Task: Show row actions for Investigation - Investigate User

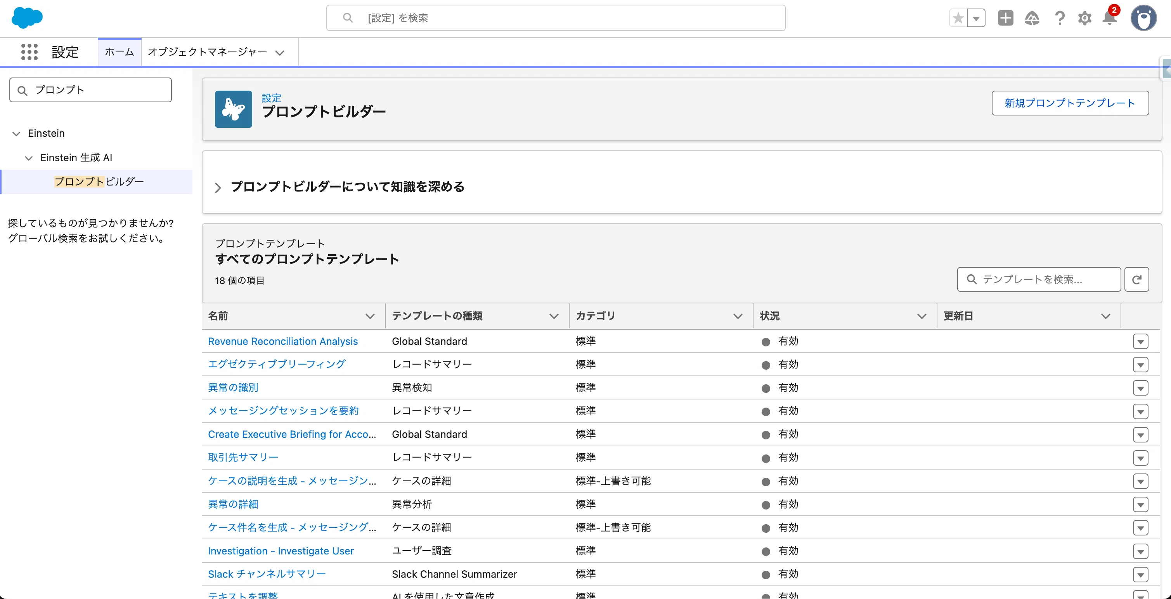Action: pos(1140,551)
